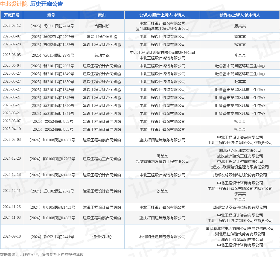Select the date 2025-05-07
This screenshot has width=280, height=257.
tap(12, 121)
